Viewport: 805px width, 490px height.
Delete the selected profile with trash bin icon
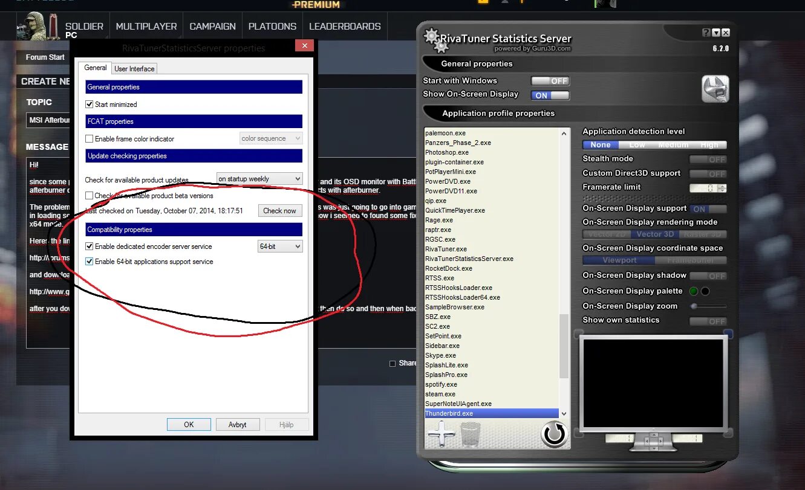click(470, 434)
